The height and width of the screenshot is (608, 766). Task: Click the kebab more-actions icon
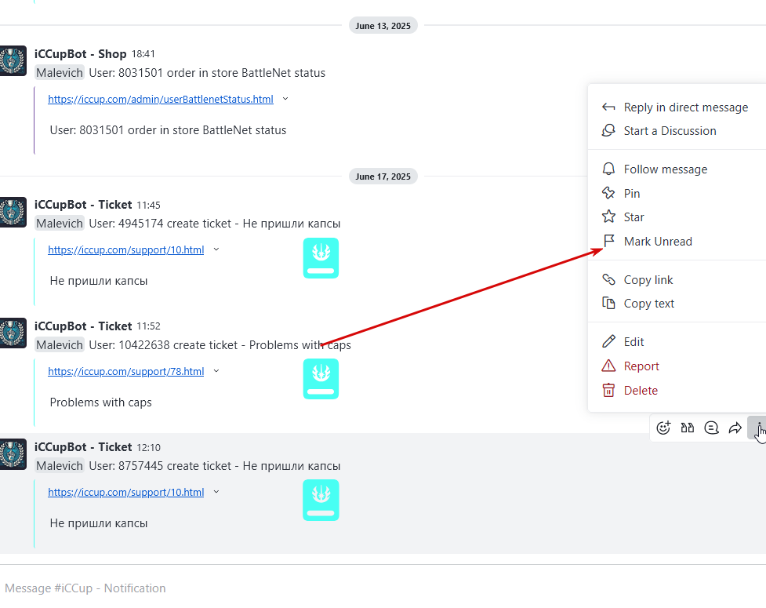759,428
